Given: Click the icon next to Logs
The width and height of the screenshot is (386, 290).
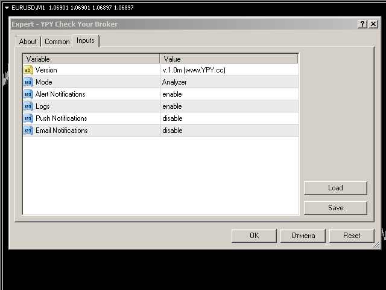Looking at the screenshot, I should coord(28,106).
